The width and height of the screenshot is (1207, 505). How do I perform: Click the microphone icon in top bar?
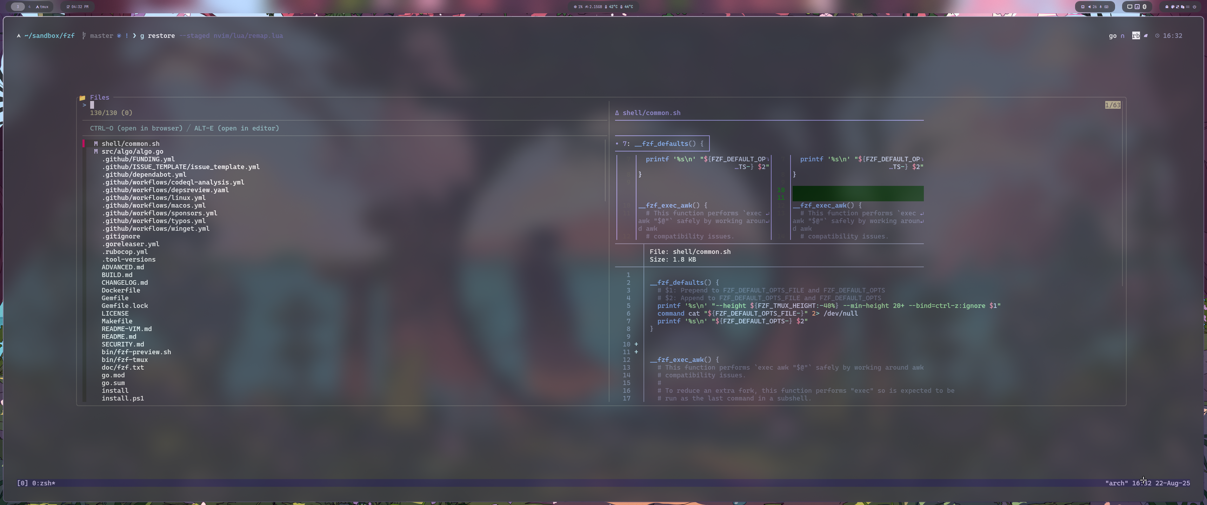coord(1101,7)
